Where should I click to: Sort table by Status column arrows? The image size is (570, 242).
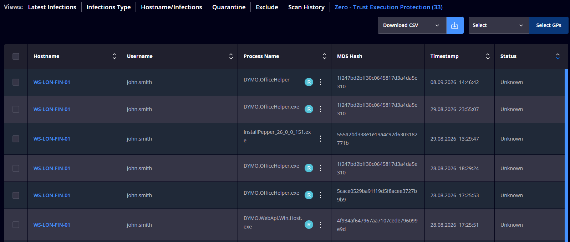tap(558, 56)
